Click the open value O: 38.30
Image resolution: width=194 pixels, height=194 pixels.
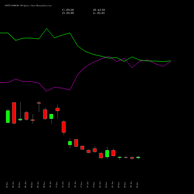pyautogui.click(x=68, y=13)
